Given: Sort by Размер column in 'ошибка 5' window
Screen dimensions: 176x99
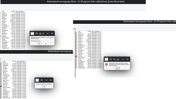Looking at the screenshot, I should point(13,61).
